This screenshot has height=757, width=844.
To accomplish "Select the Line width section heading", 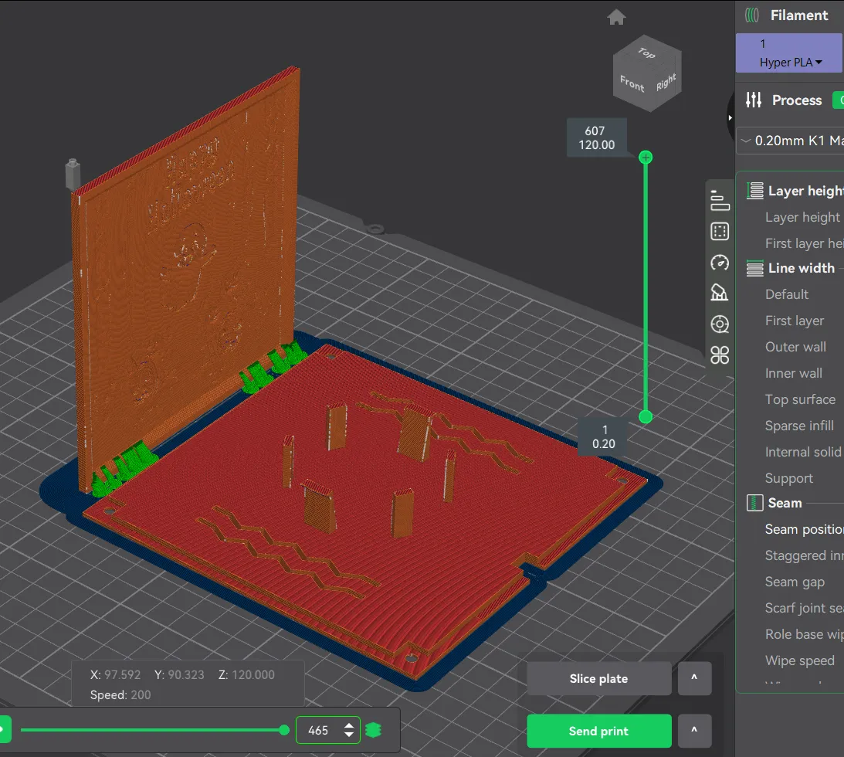I will (x=801, y=268).
